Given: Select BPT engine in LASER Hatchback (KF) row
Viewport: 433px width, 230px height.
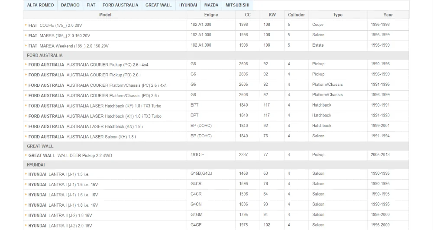Looking at the screenshot, I should [194, 105].
